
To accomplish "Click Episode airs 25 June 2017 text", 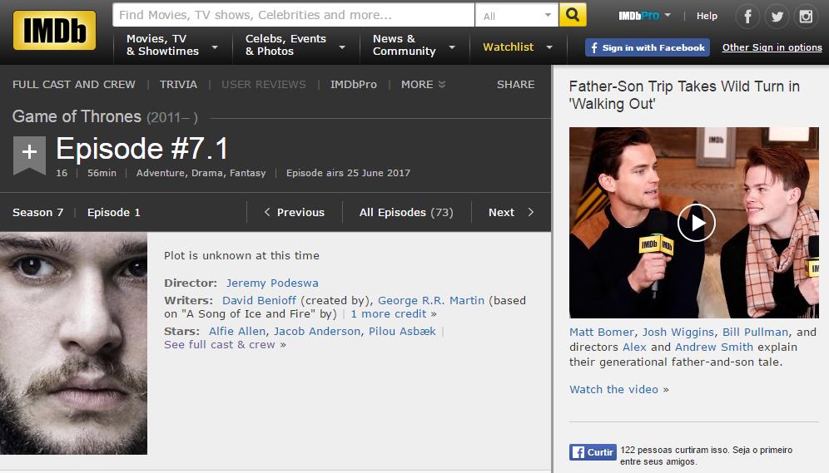I will coord(348,173).
